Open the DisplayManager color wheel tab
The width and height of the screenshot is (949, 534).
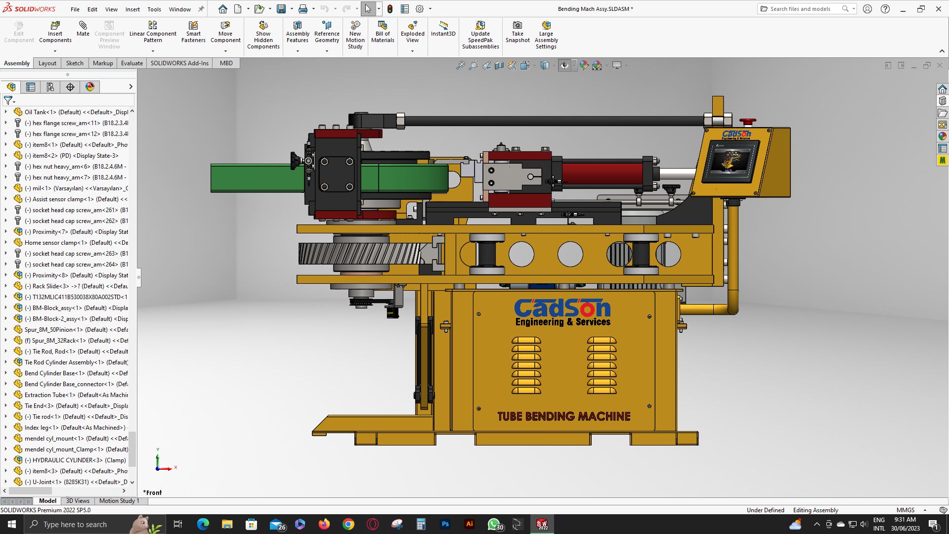point(90,87)
